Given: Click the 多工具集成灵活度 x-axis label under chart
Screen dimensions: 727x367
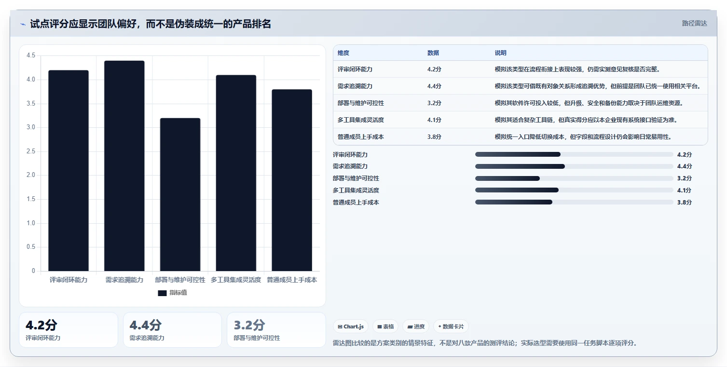Looking at the screenshot, I should click(x=236, y=280).
